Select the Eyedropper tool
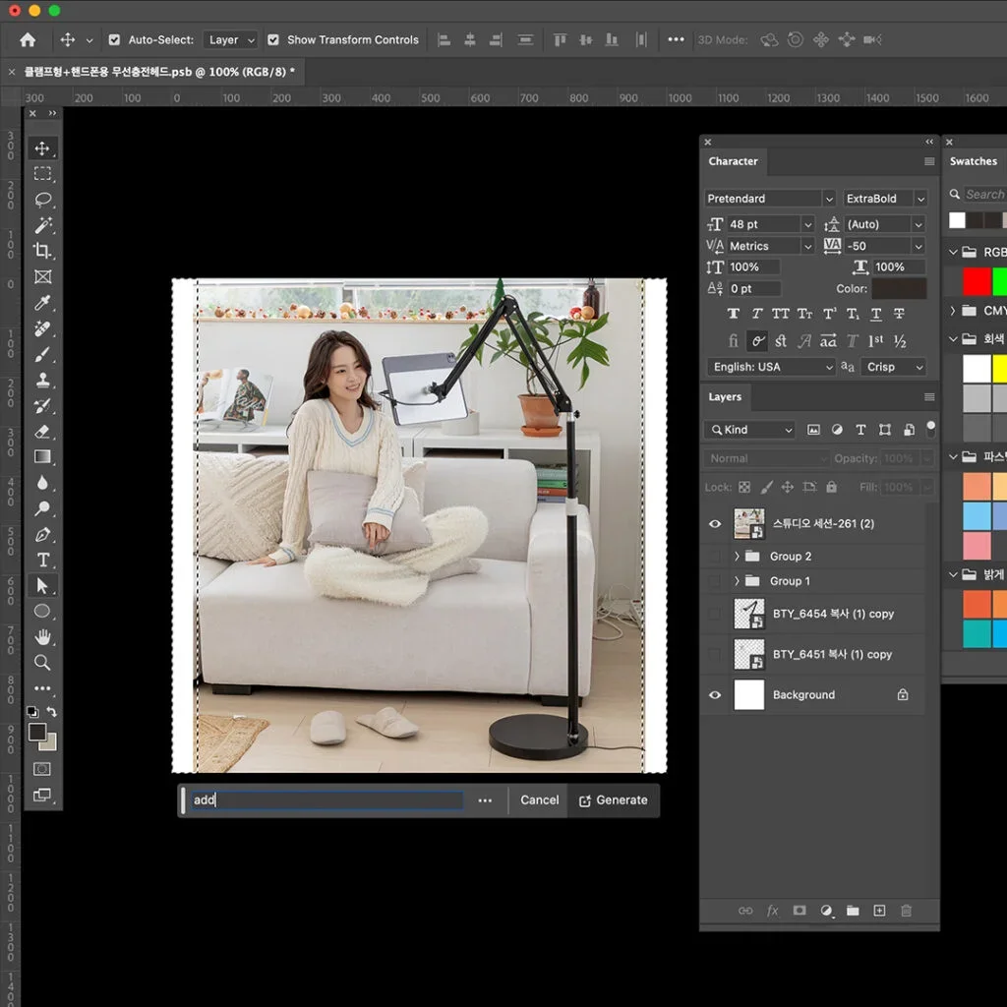The height and width of the screenshot is (1007, 1007). [42, 303]
